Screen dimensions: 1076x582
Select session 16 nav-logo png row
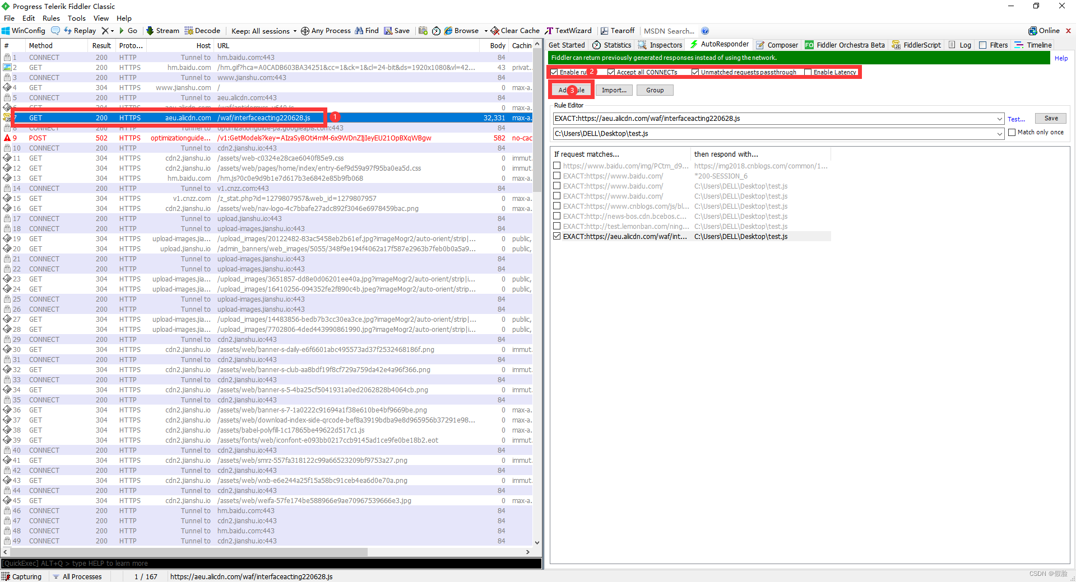(267, 209)
